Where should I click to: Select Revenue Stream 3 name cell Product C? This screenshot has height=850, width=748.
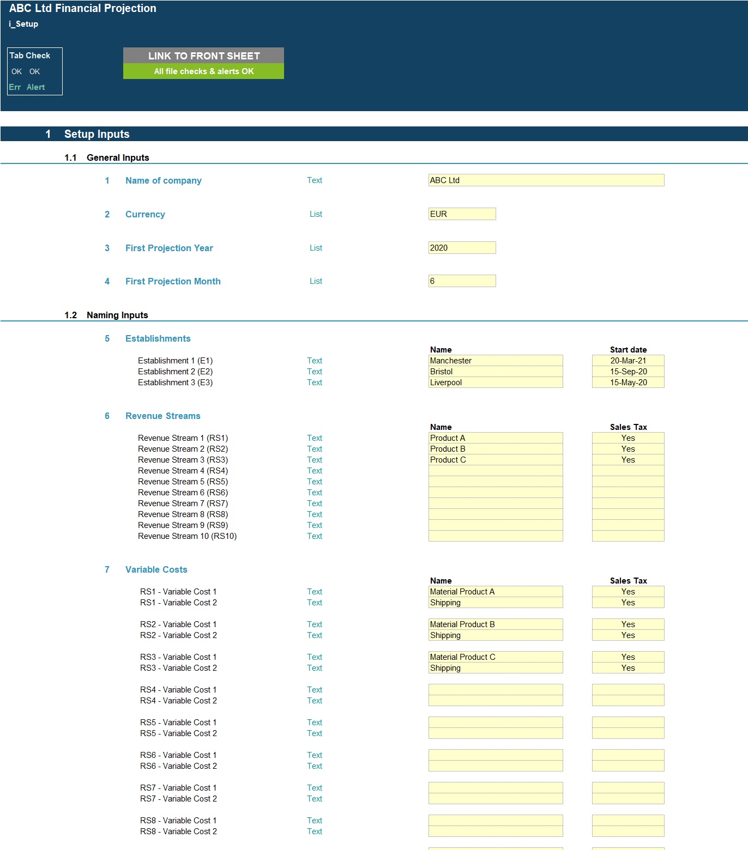point(496,460)
